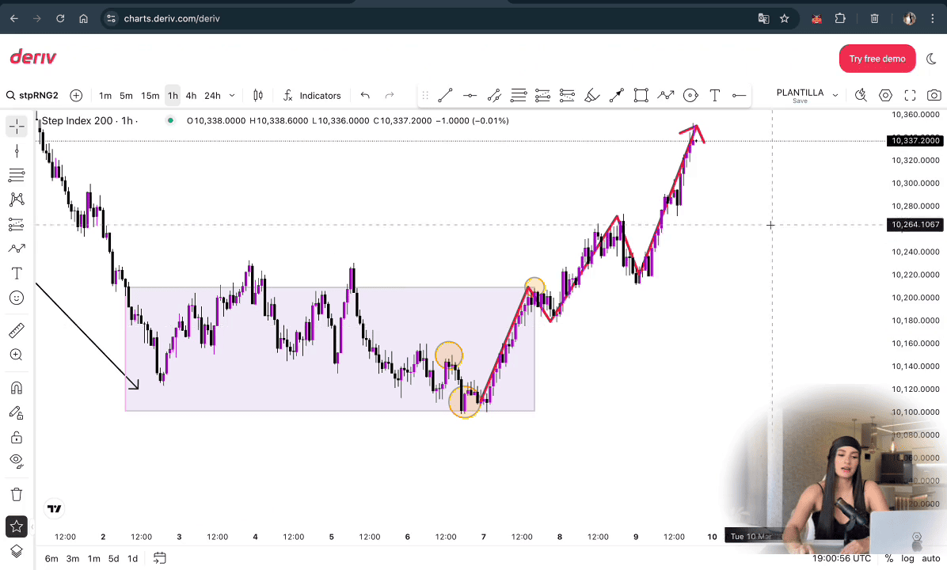The image size is (947, 570).
Task: Click the Undo arrow
Action: [x=365, y=96]
